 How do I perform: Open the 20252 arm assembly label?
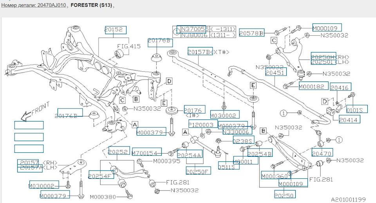(x=119, y=150)
